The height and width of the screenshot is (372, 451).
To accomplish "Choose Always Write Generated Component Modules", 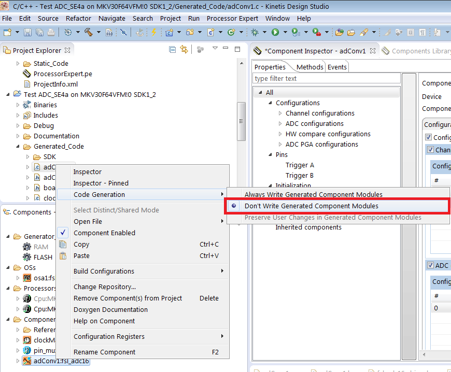I will [313, 194].
